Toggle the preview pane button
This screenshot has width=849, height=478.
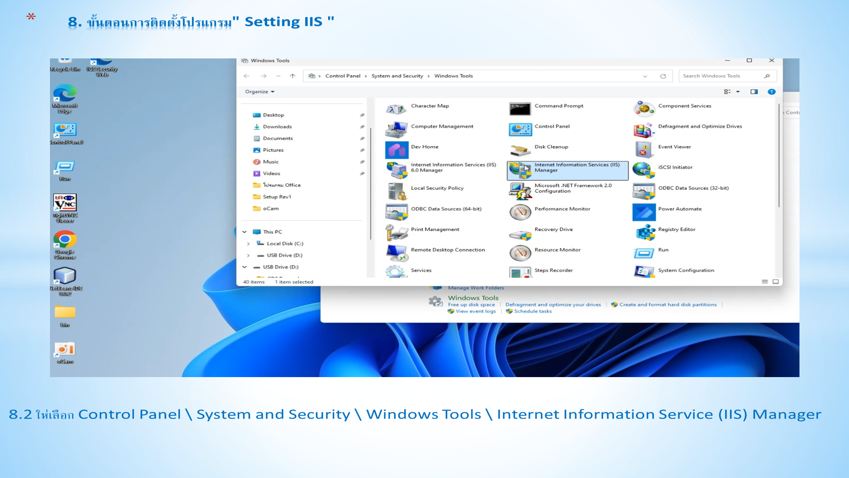(x=754, y=92)
